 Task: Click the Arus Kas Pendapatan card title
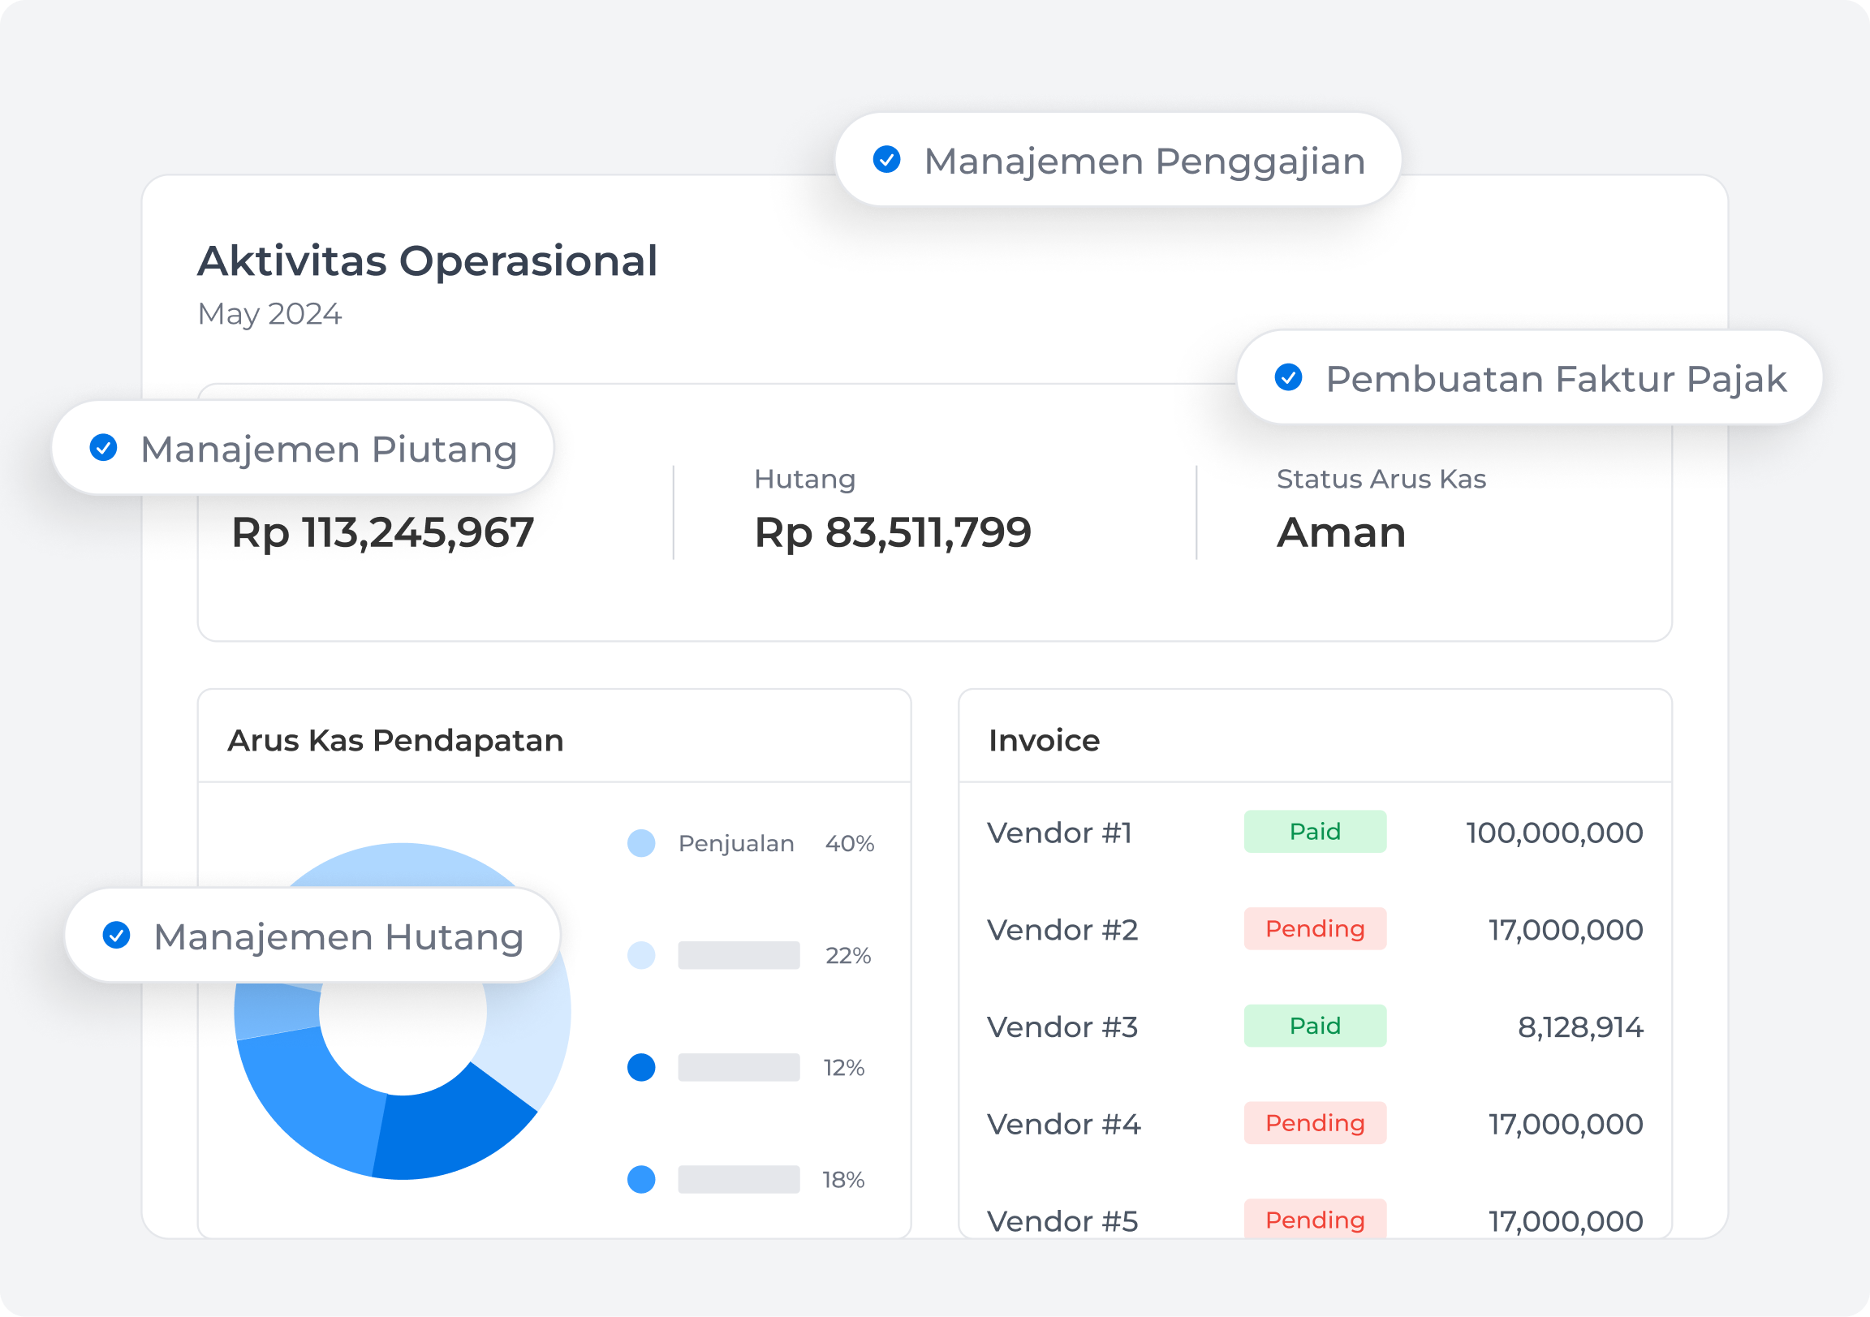tap(395, 740)
